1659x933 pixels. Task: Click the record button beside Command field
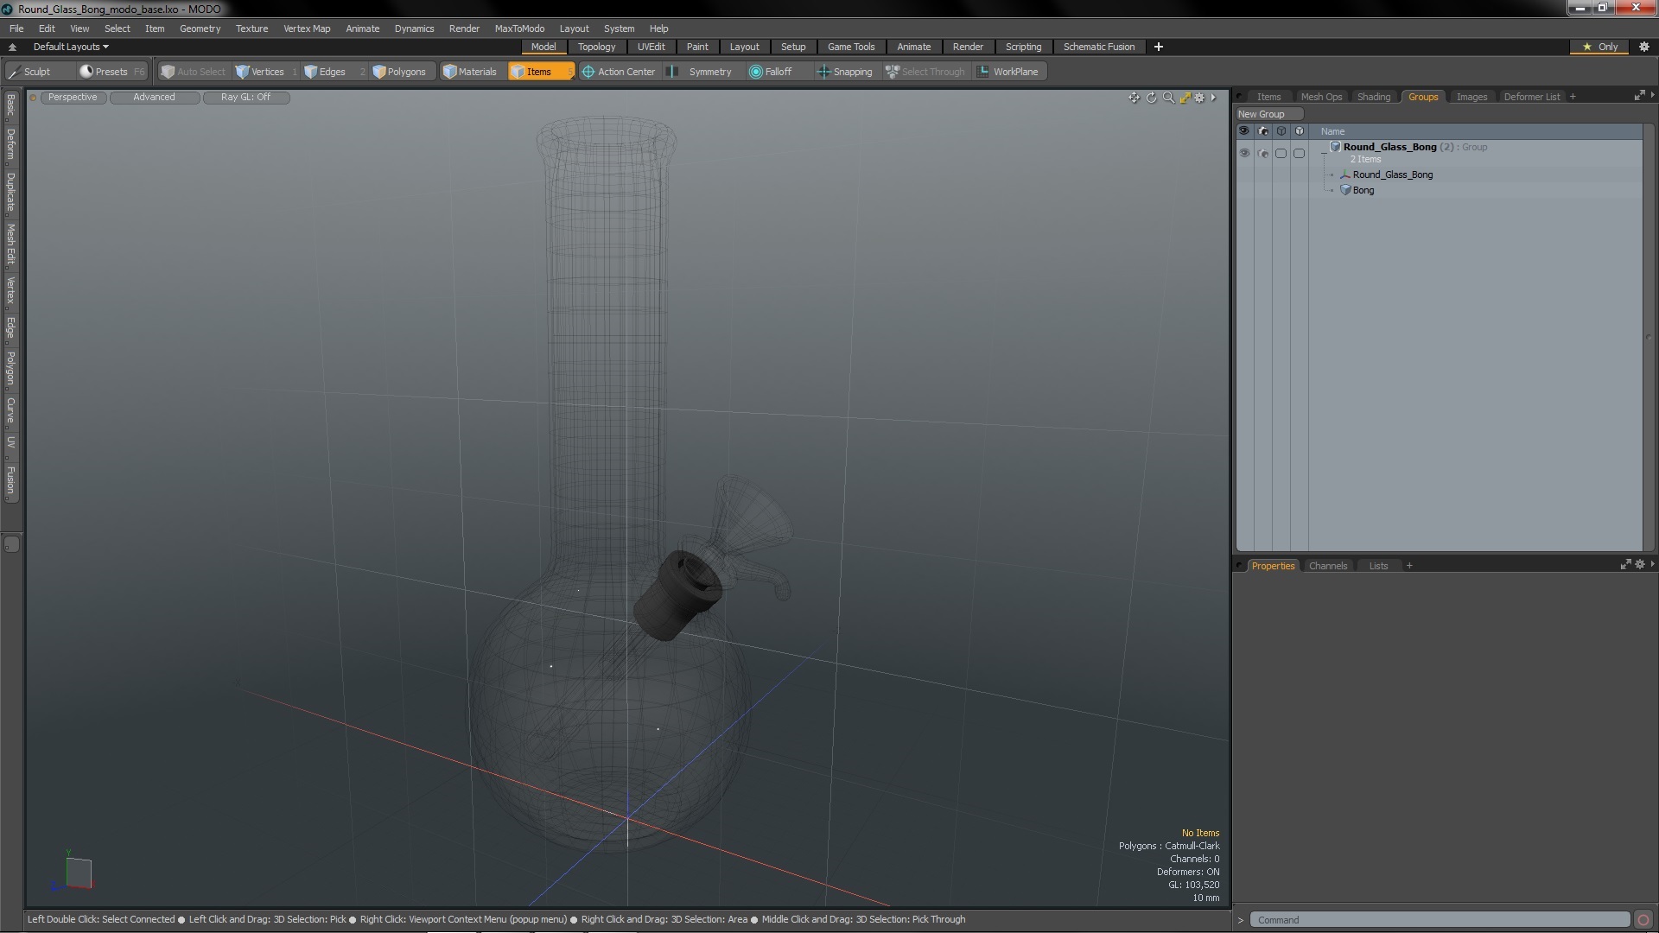click(x=1643, y=920)
